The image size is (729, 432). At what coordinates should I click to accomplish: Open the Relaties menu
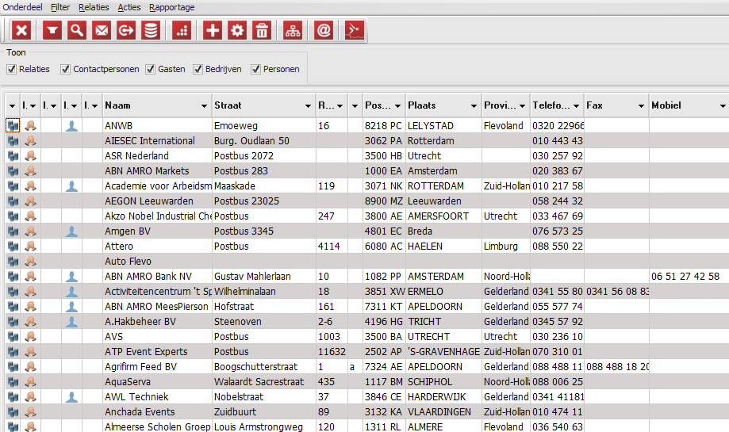click(94, 7)
